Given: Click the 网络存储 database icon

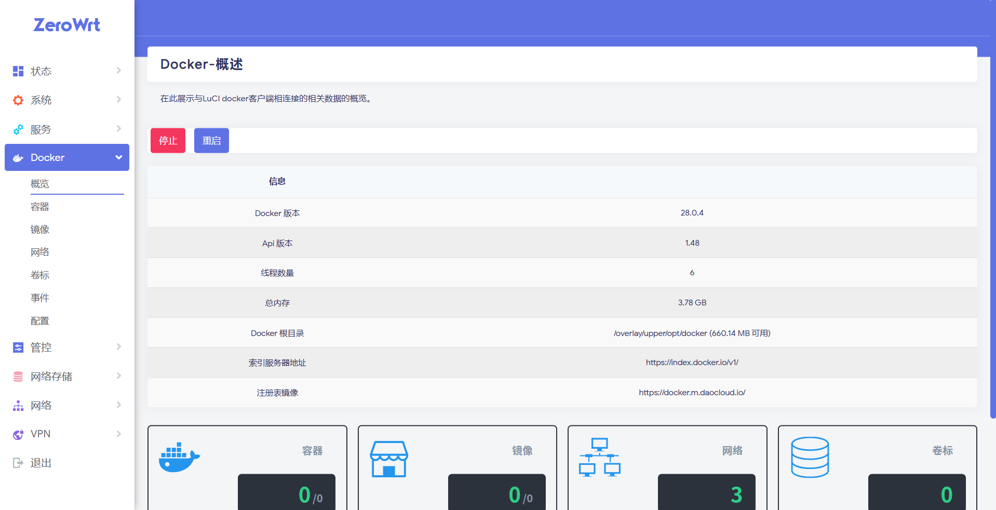Looking at the screenshot, I should click(x=18, y=377).
